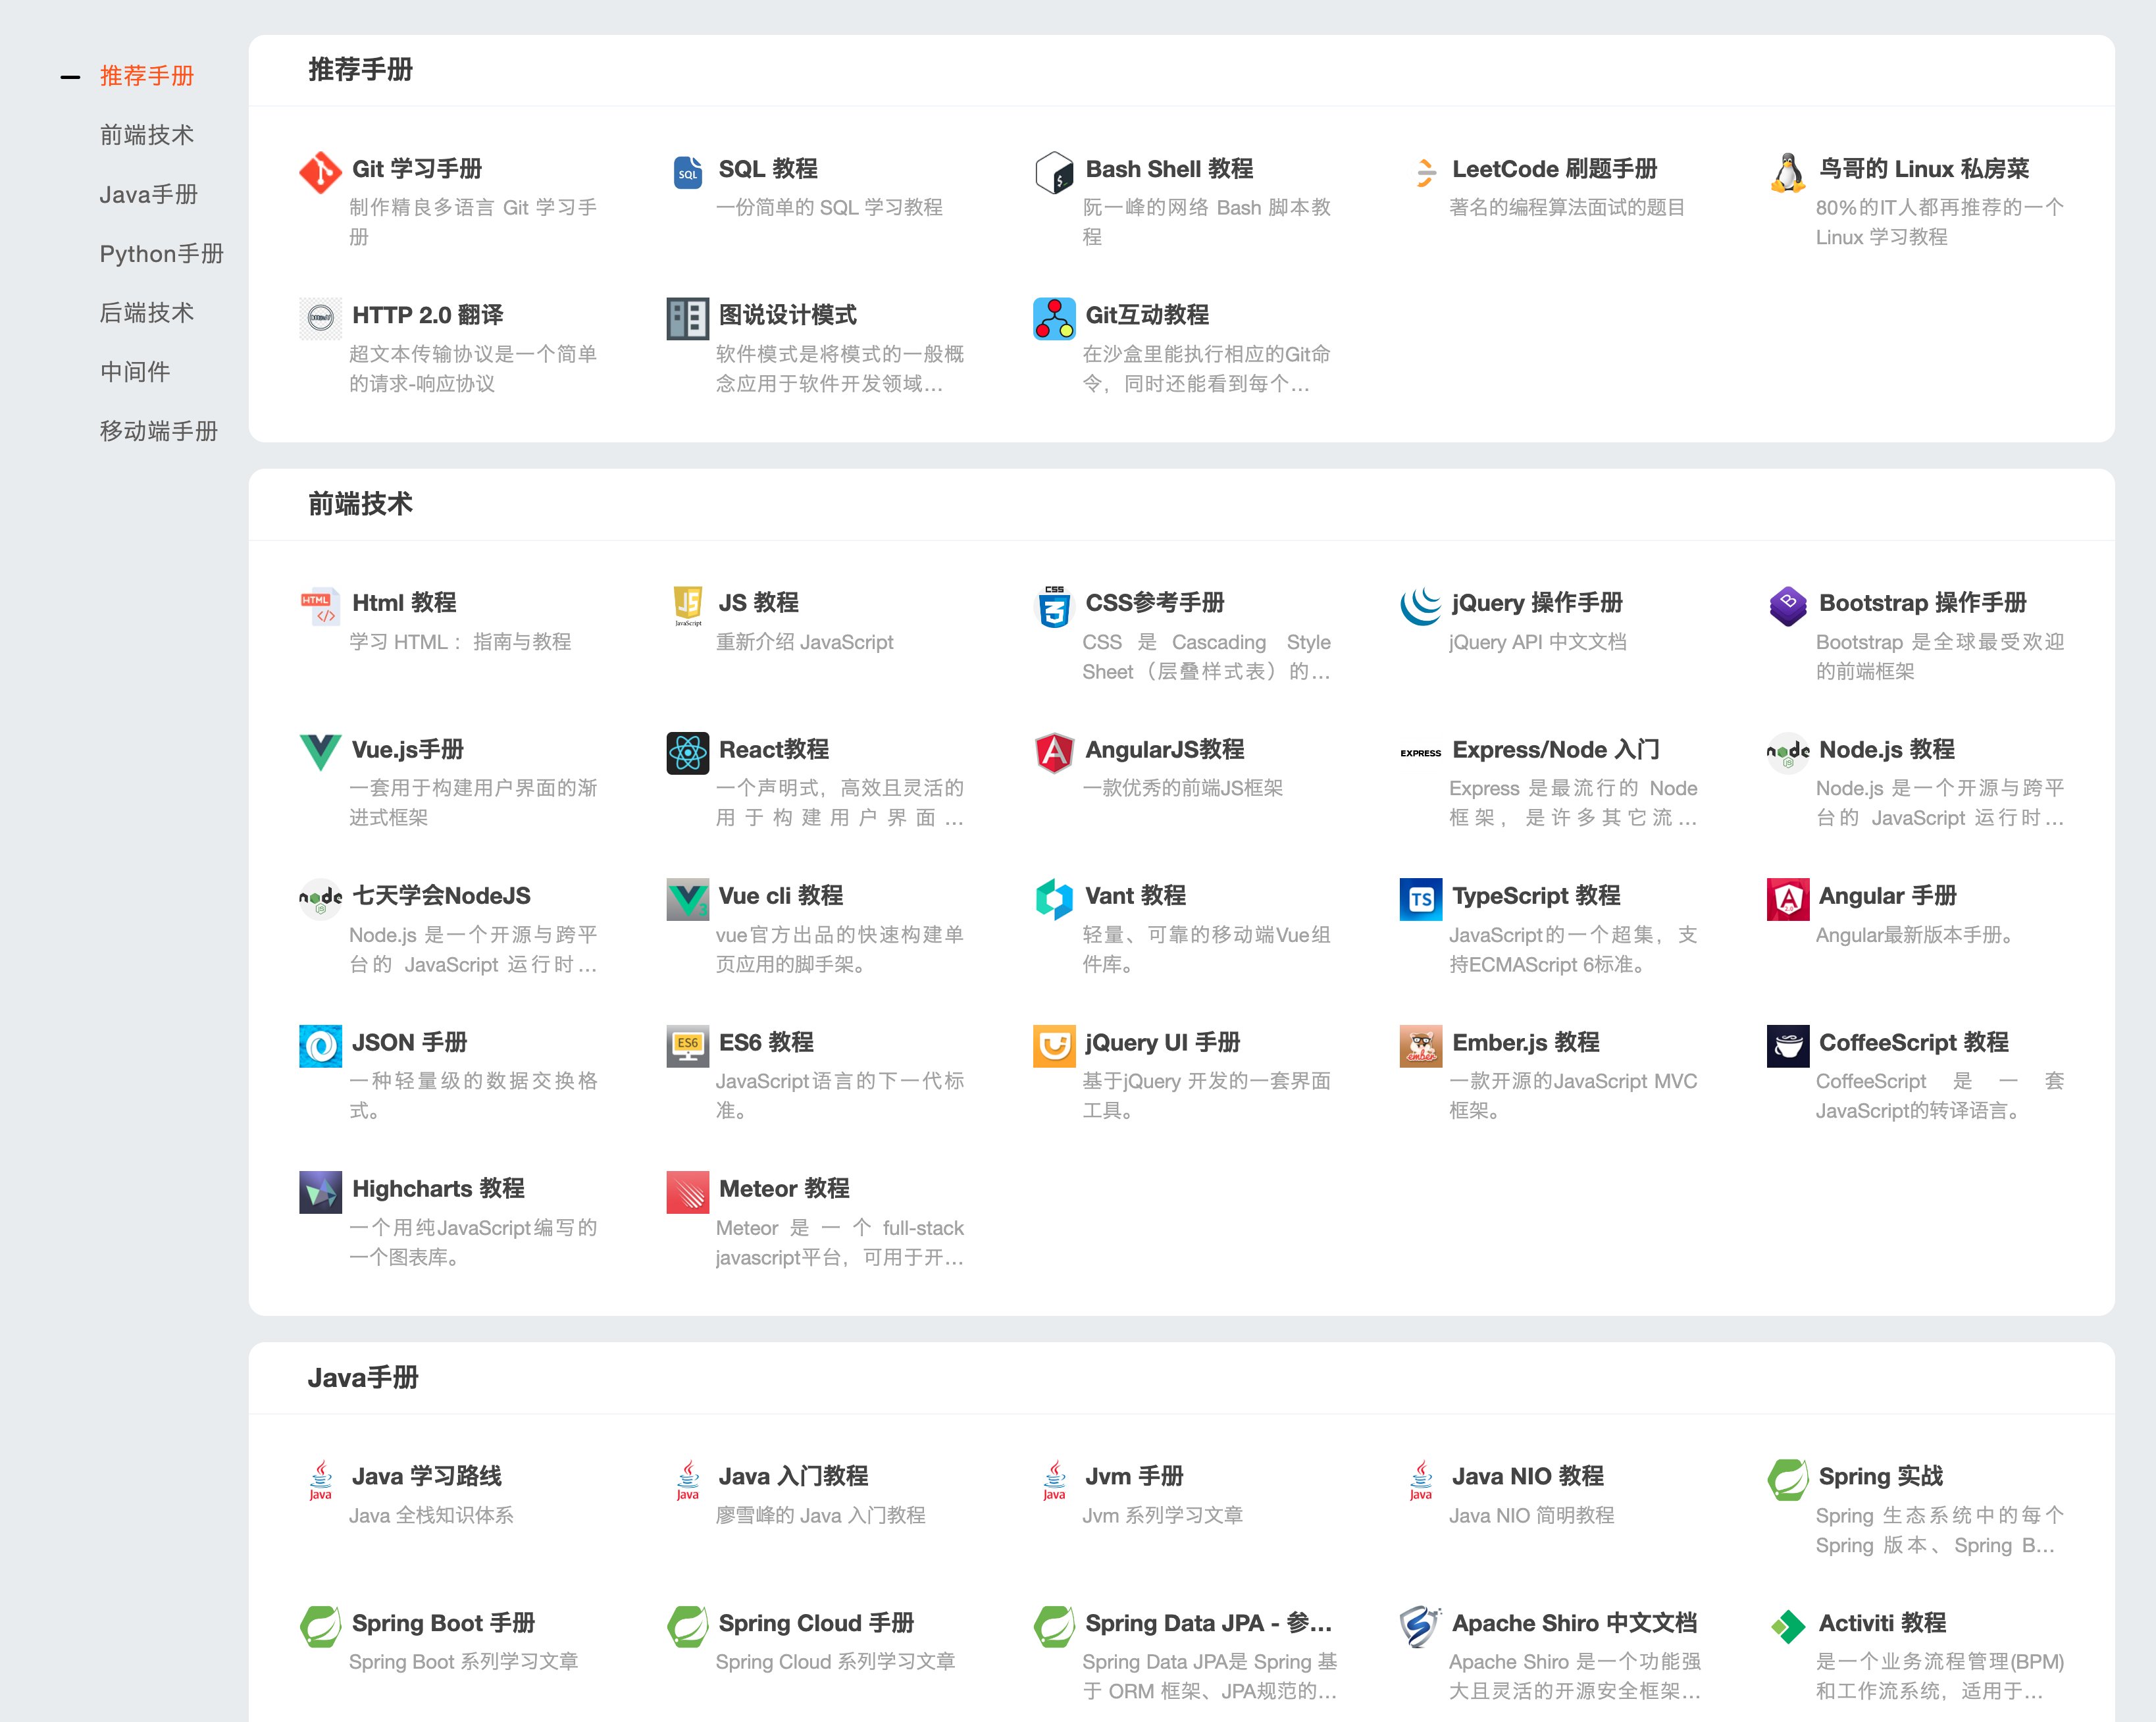Click the Git 学习手册 red diamond icon
This screenshot has height=1722, width=2156.
[x=320, y=173]
